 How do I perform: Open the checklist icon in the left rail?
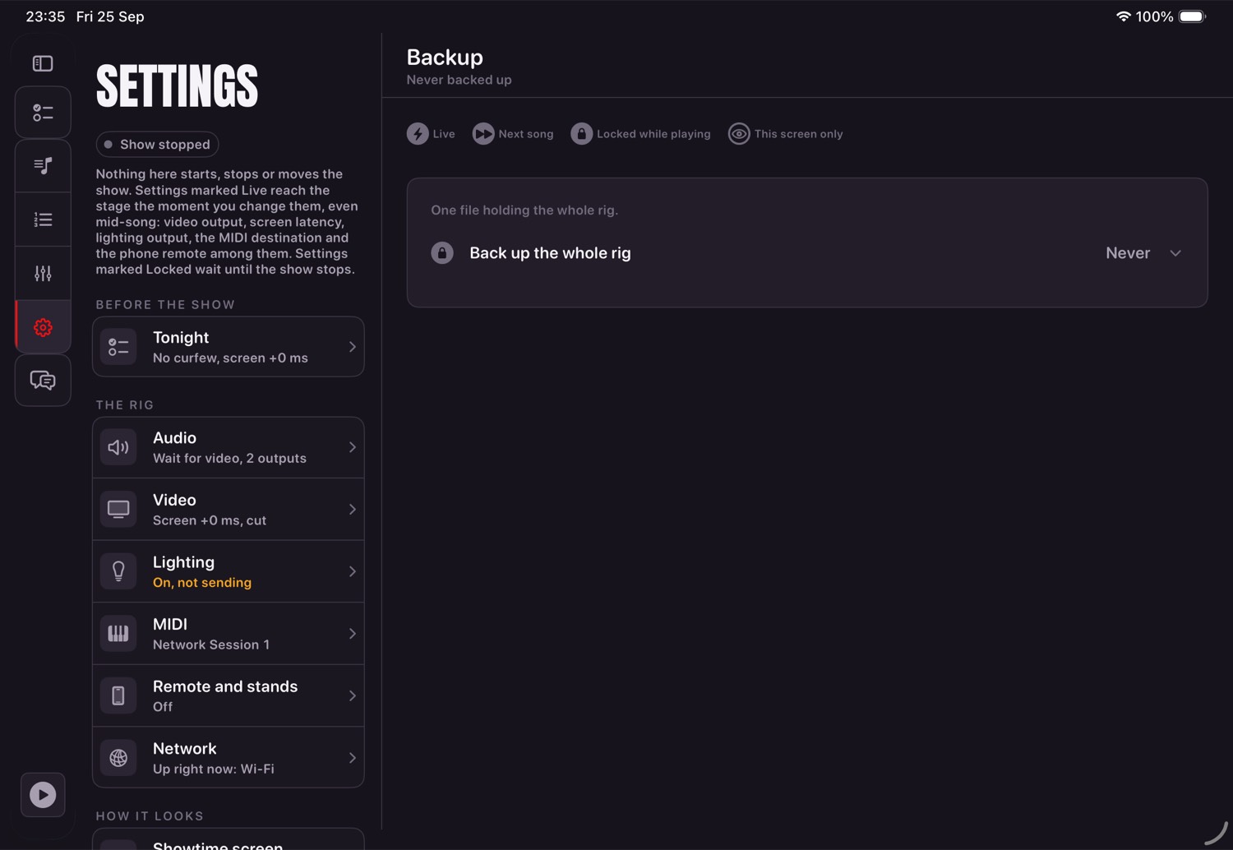[x=43, y=113]
